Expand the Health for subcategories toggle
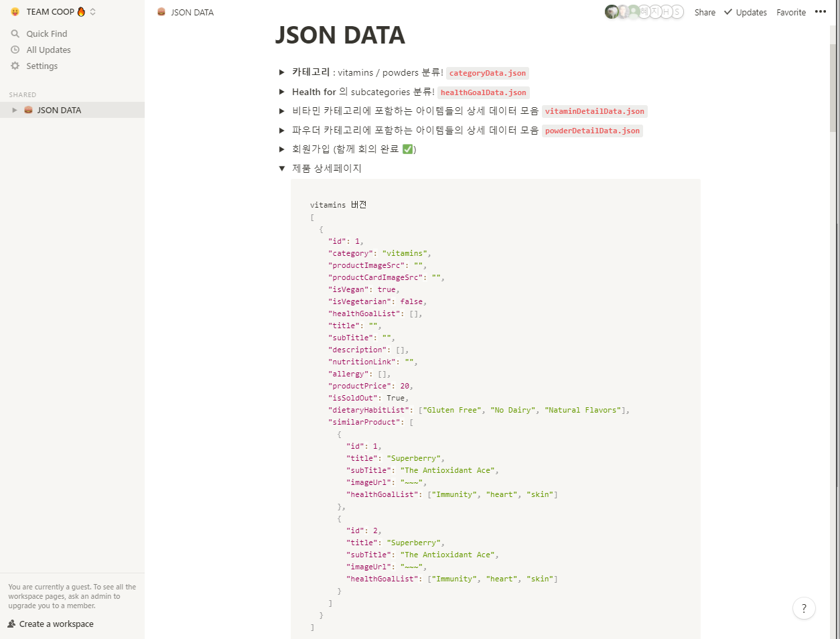The image size is (840, 639). pos(282,92)
